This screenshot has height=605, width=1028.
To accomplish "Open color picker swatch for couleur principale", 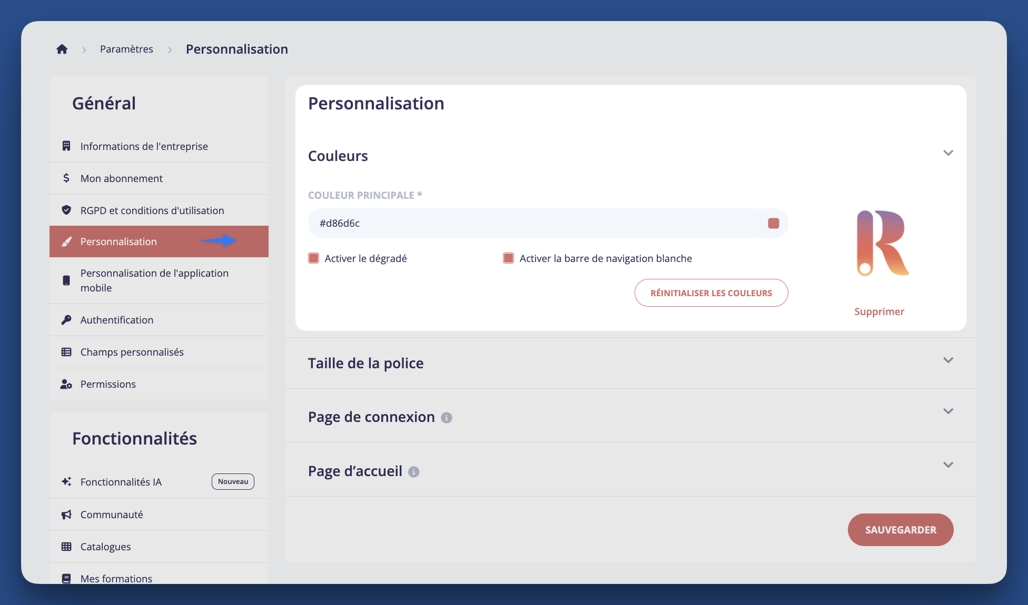I will pos(773,223).
